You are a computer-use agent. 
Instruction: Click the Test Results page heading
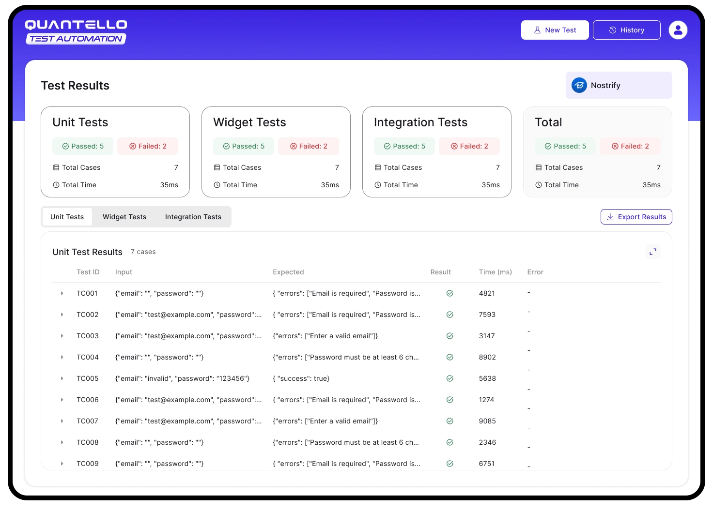point(75,86)
